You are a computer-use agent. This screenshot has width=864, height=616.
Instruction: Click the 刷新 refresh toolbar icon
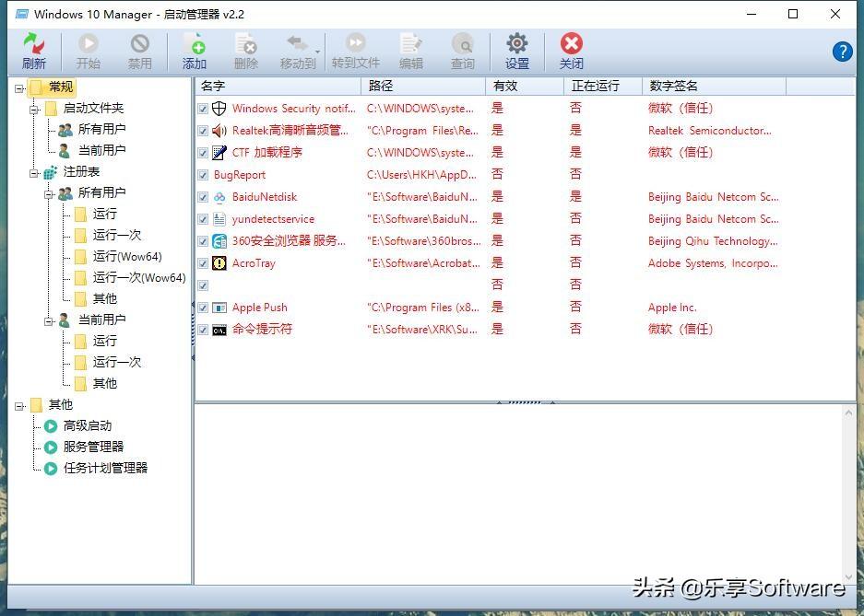[x=33, y=43]
